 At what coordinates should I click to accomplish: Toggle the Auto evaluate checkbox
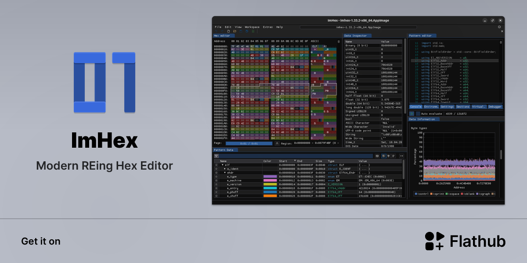click(x=418, y=114)
